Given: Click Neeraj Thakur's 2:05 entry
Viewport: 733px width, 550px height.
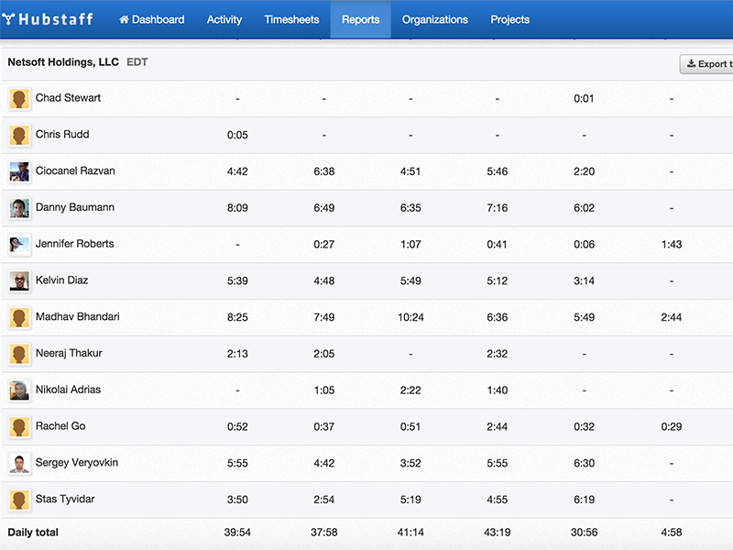Looking at the screenshot, I should [324, 354].
